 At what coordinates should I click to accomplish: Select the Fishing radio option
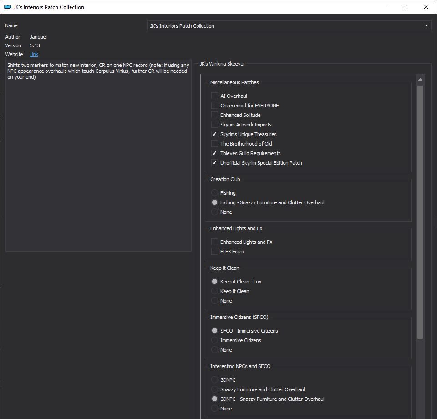point(214,193)
